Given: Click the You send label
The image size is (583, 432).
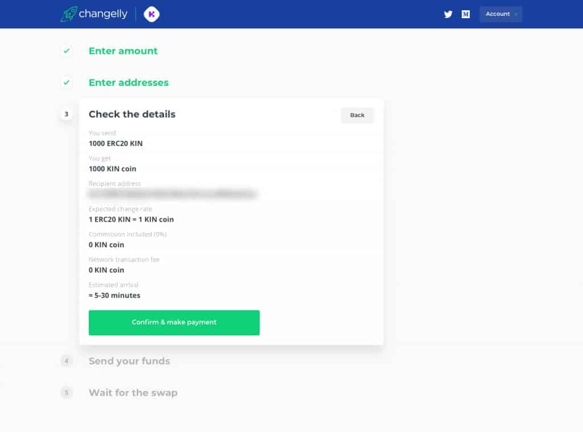Looking at the screenshot, I should [102, 133].
